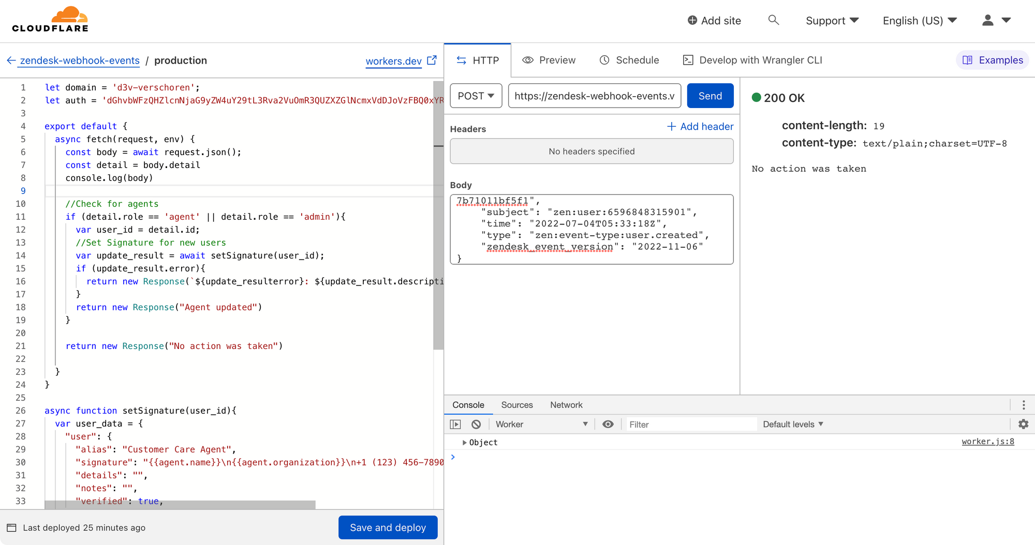The width and height of the screenshot is (1035, 545).
Task: Click the 200 OK status text
Action: click(x=784, y=98)
